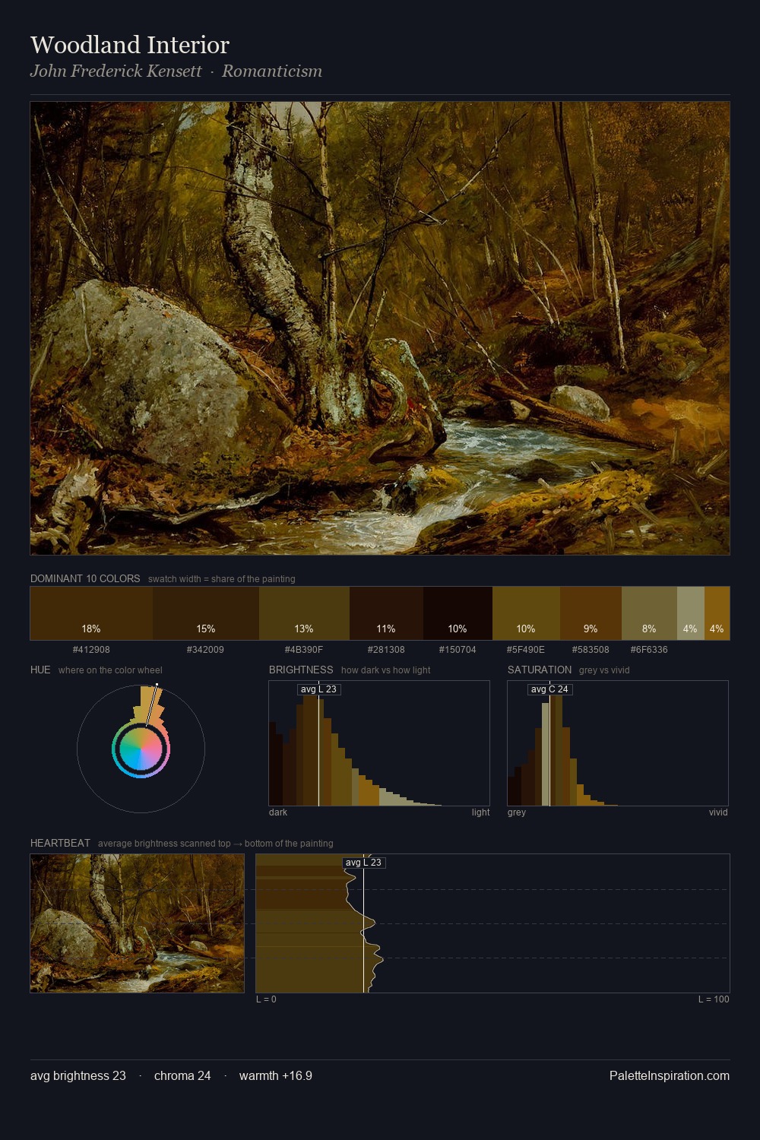Screen dimensions: 760x1140
Task: Select the 15% swatch #342009
Action: (206, 613)
